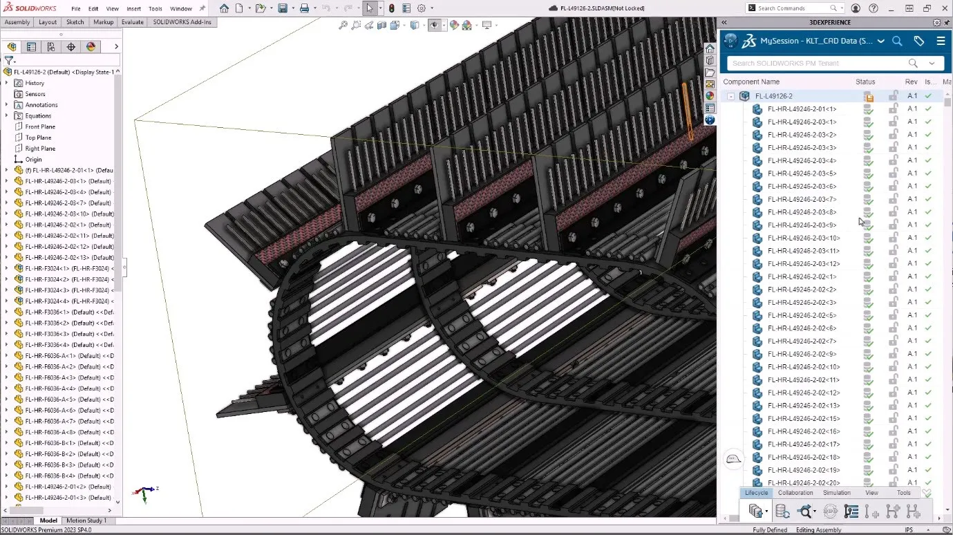Collapse the FL-L49126-2 component tree root

coord(730,95)
